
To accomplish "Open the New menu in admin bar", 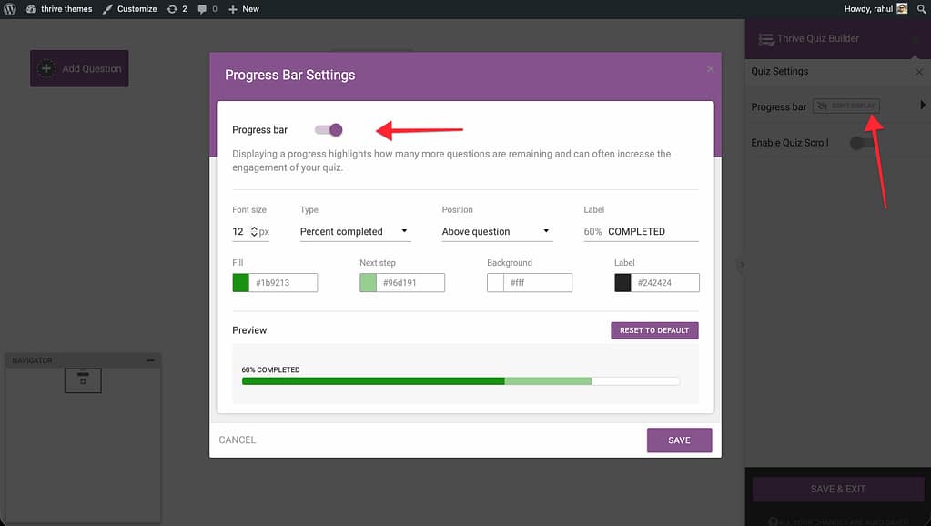I will 244,8.
